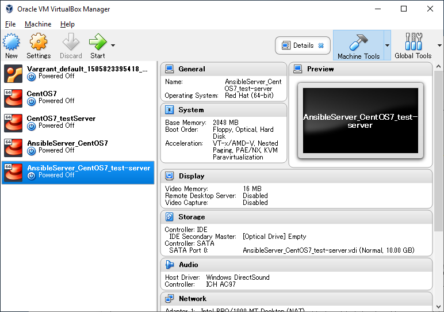Click the Preview section icon
Image resolution: width=444 pixels, height=312 pixels.
[x=297, y=69]
